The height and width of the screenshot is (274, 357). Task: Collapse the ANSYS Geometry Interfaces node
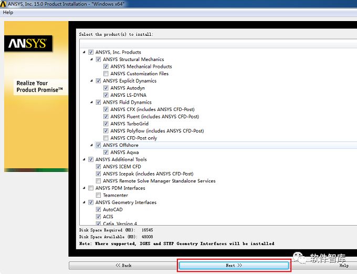point(84,202)
